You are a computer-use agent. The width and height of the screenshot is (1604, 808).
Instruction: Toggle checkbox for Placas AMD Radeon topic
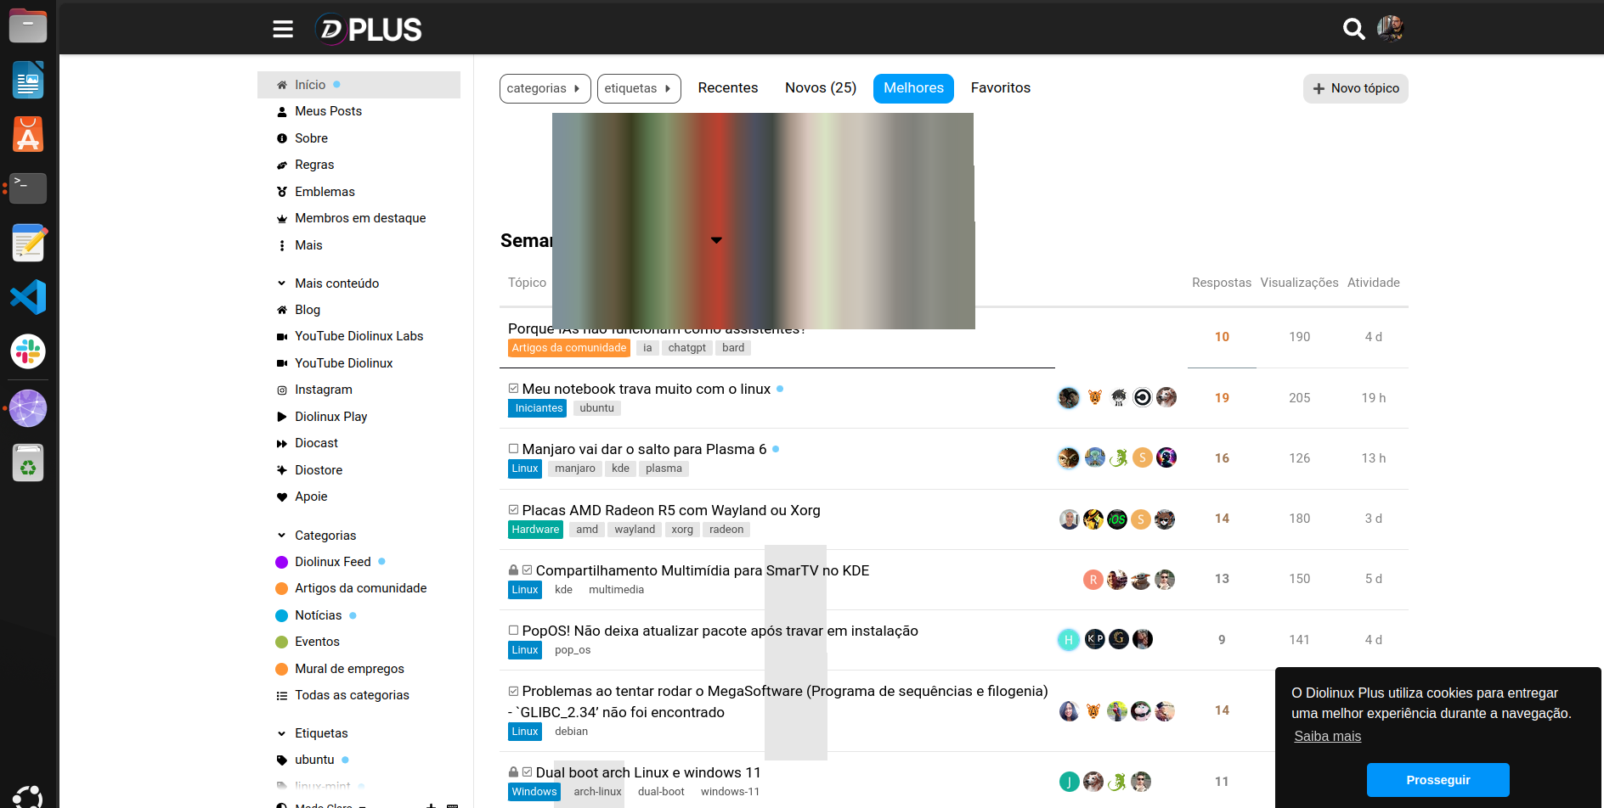pos(513,510)
